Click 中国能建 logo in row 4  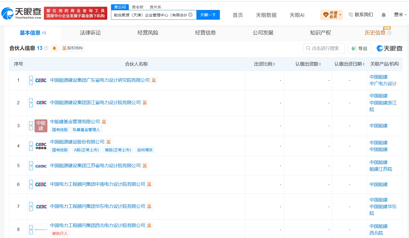pos(41,146)
